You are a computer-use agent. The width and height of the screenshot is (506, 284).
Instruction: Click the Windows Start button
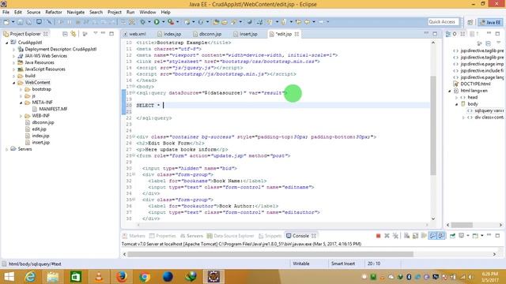click(x=9, y=277)
